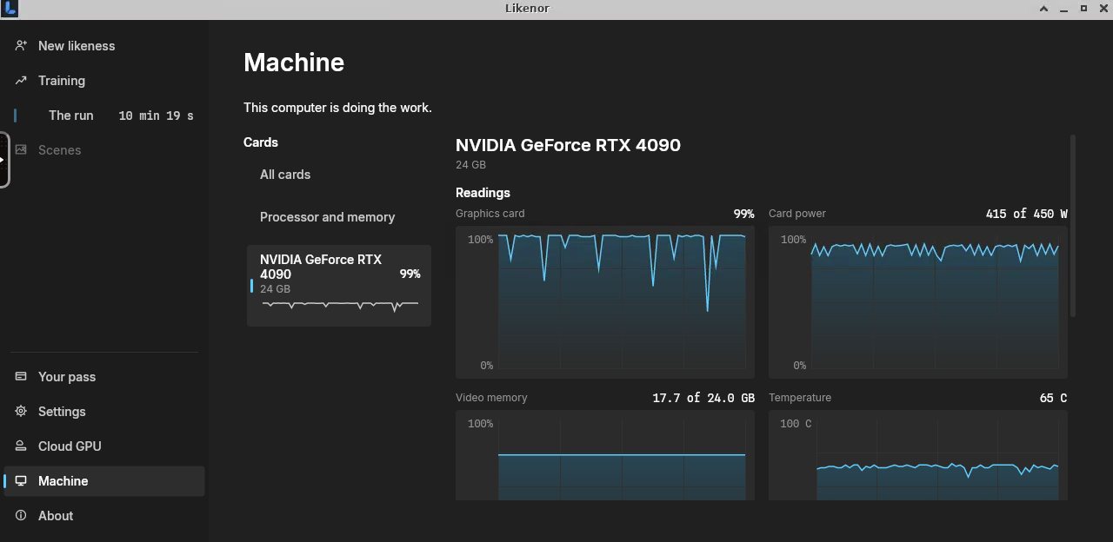Click the Graphics card usage graph
The image size is (1113, 542).
[x=605, y=302]
